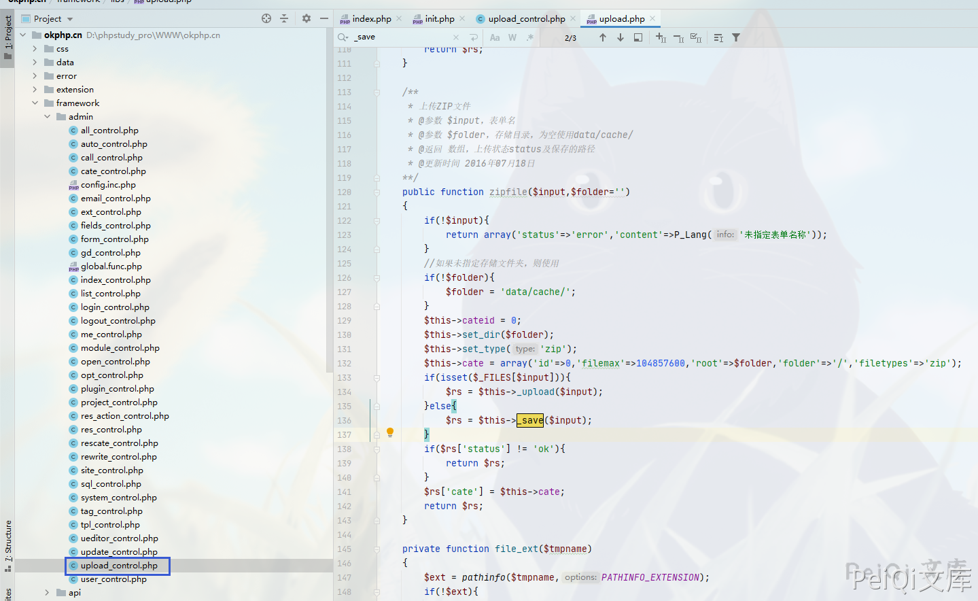Click the _save search input field
Viewport: 978px width, 601px height.
tap(401, 37)
